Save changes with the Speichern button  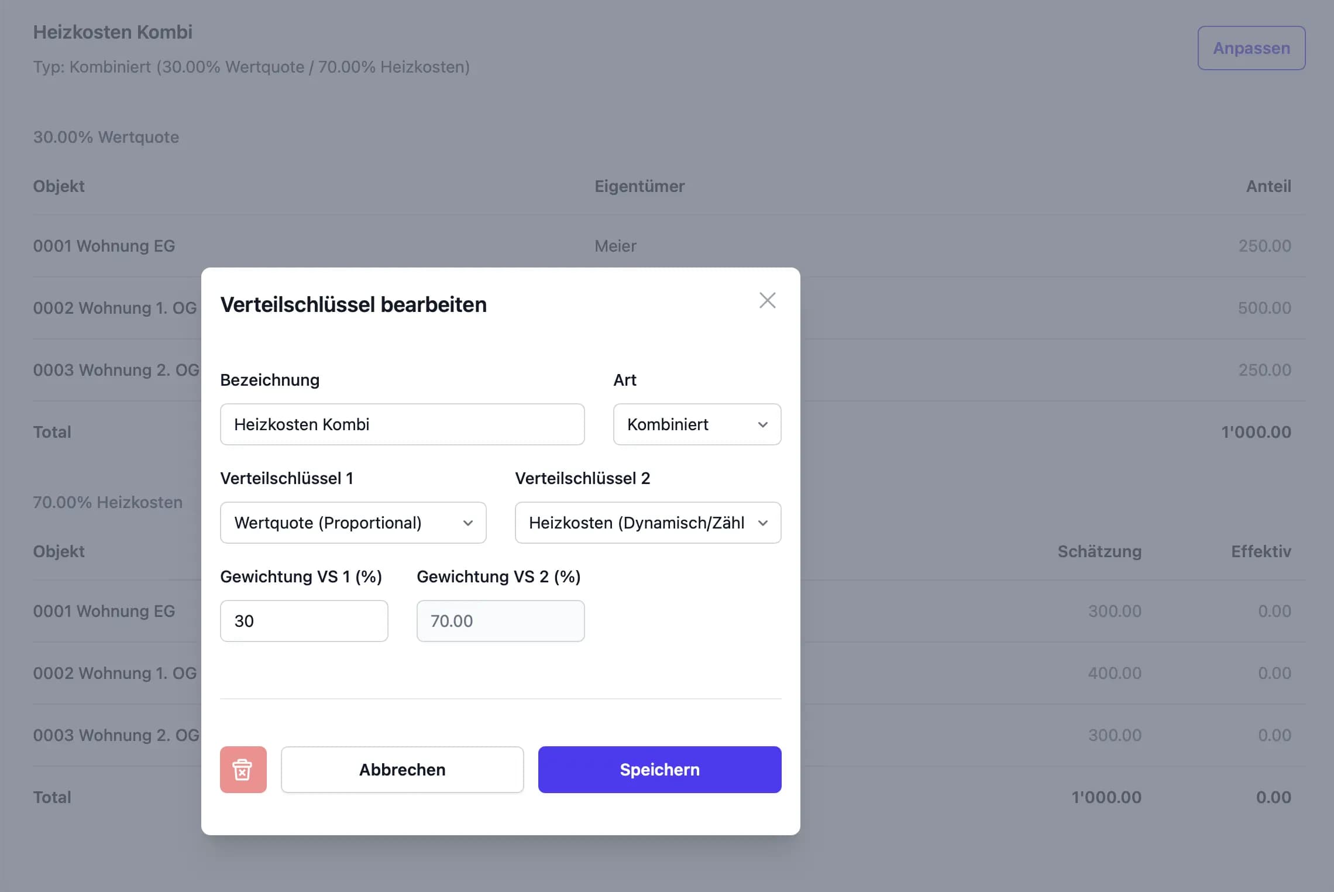659,769
